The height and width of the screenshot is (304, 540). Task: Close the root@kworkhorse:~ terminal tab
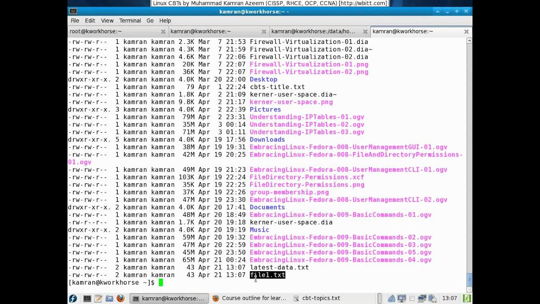pos(163,32)
